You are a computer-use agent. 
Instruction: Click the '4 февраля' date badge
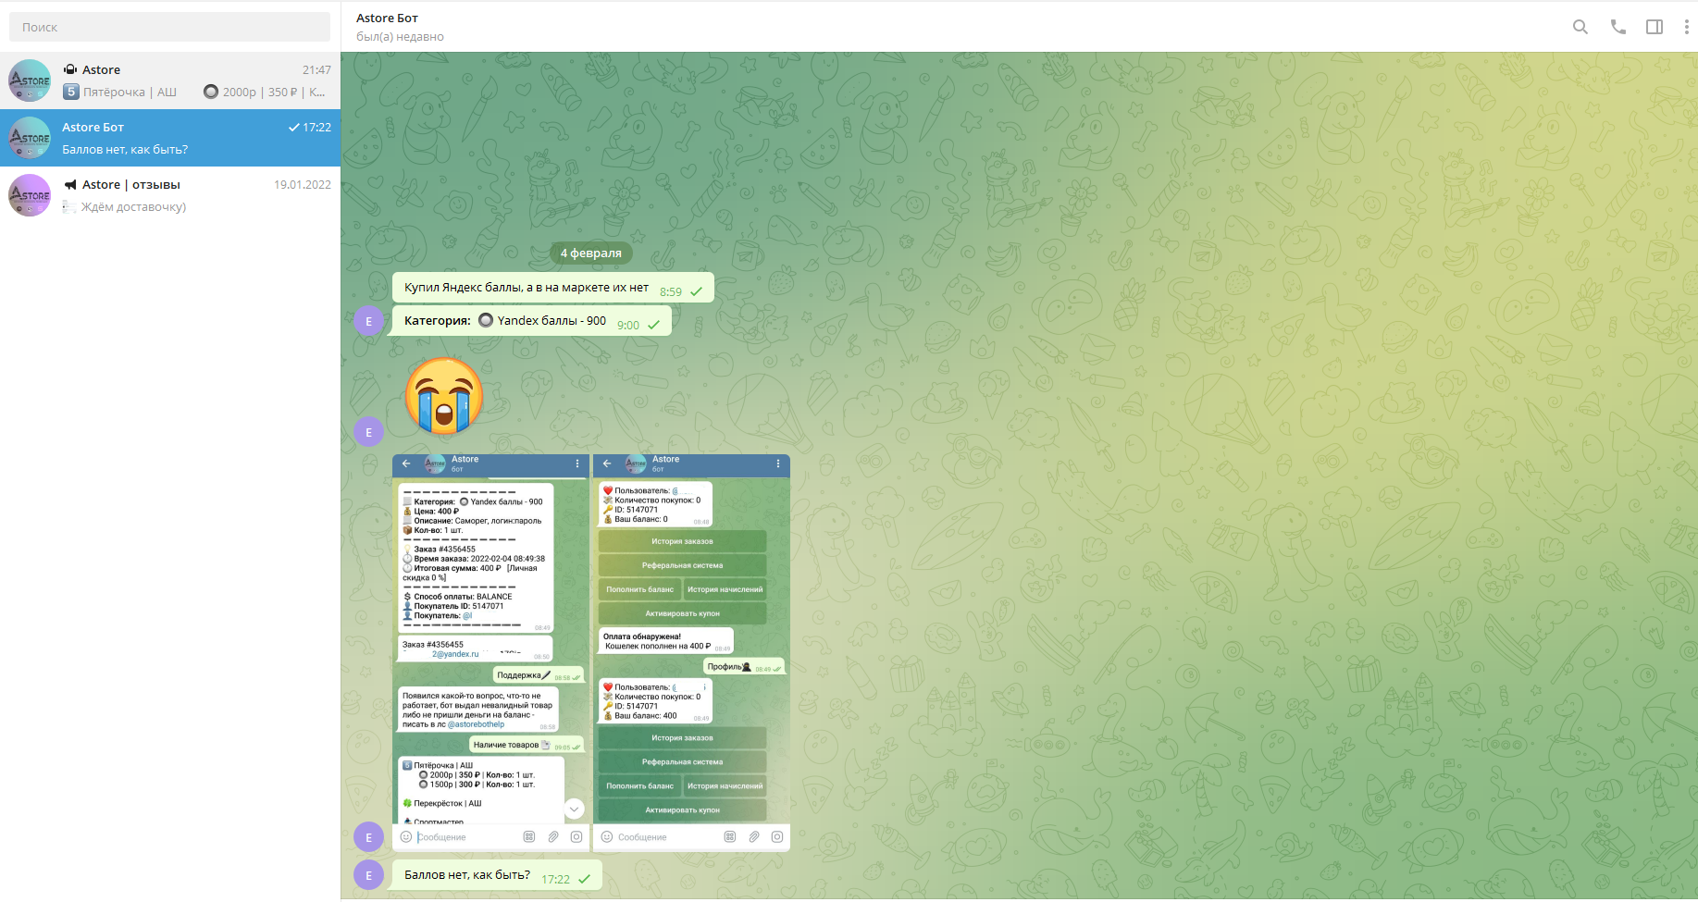[x=591, y=253]
